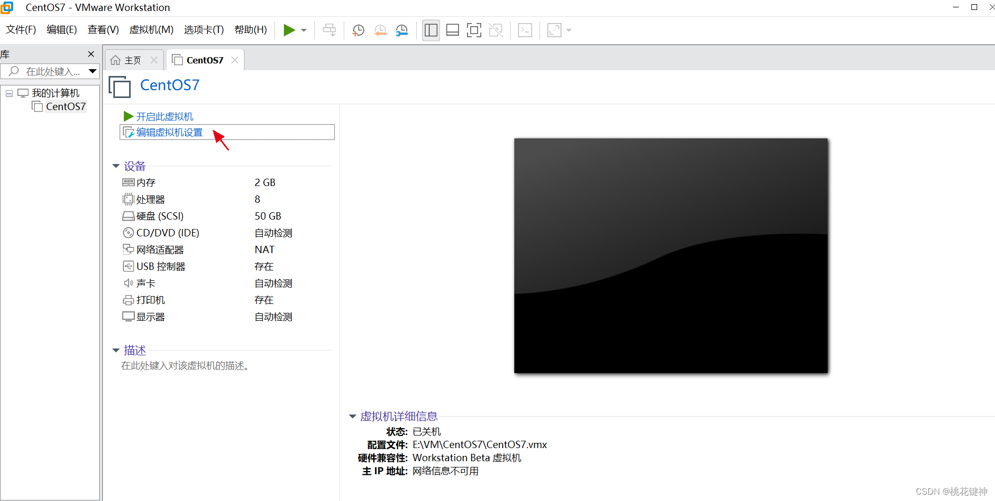
Task: Close the CentOS7 tab
Action: pyautogui.click(x=235, y=60)
